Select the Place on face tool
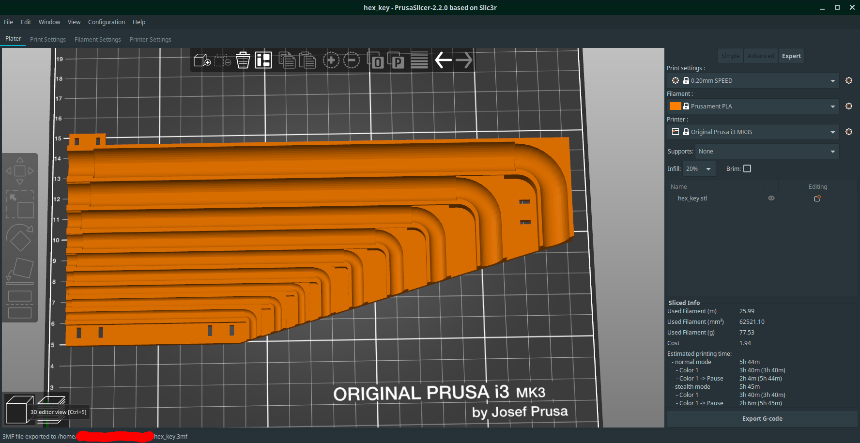Viewport: 860px width, 443px height. click(x=20, y=271)
